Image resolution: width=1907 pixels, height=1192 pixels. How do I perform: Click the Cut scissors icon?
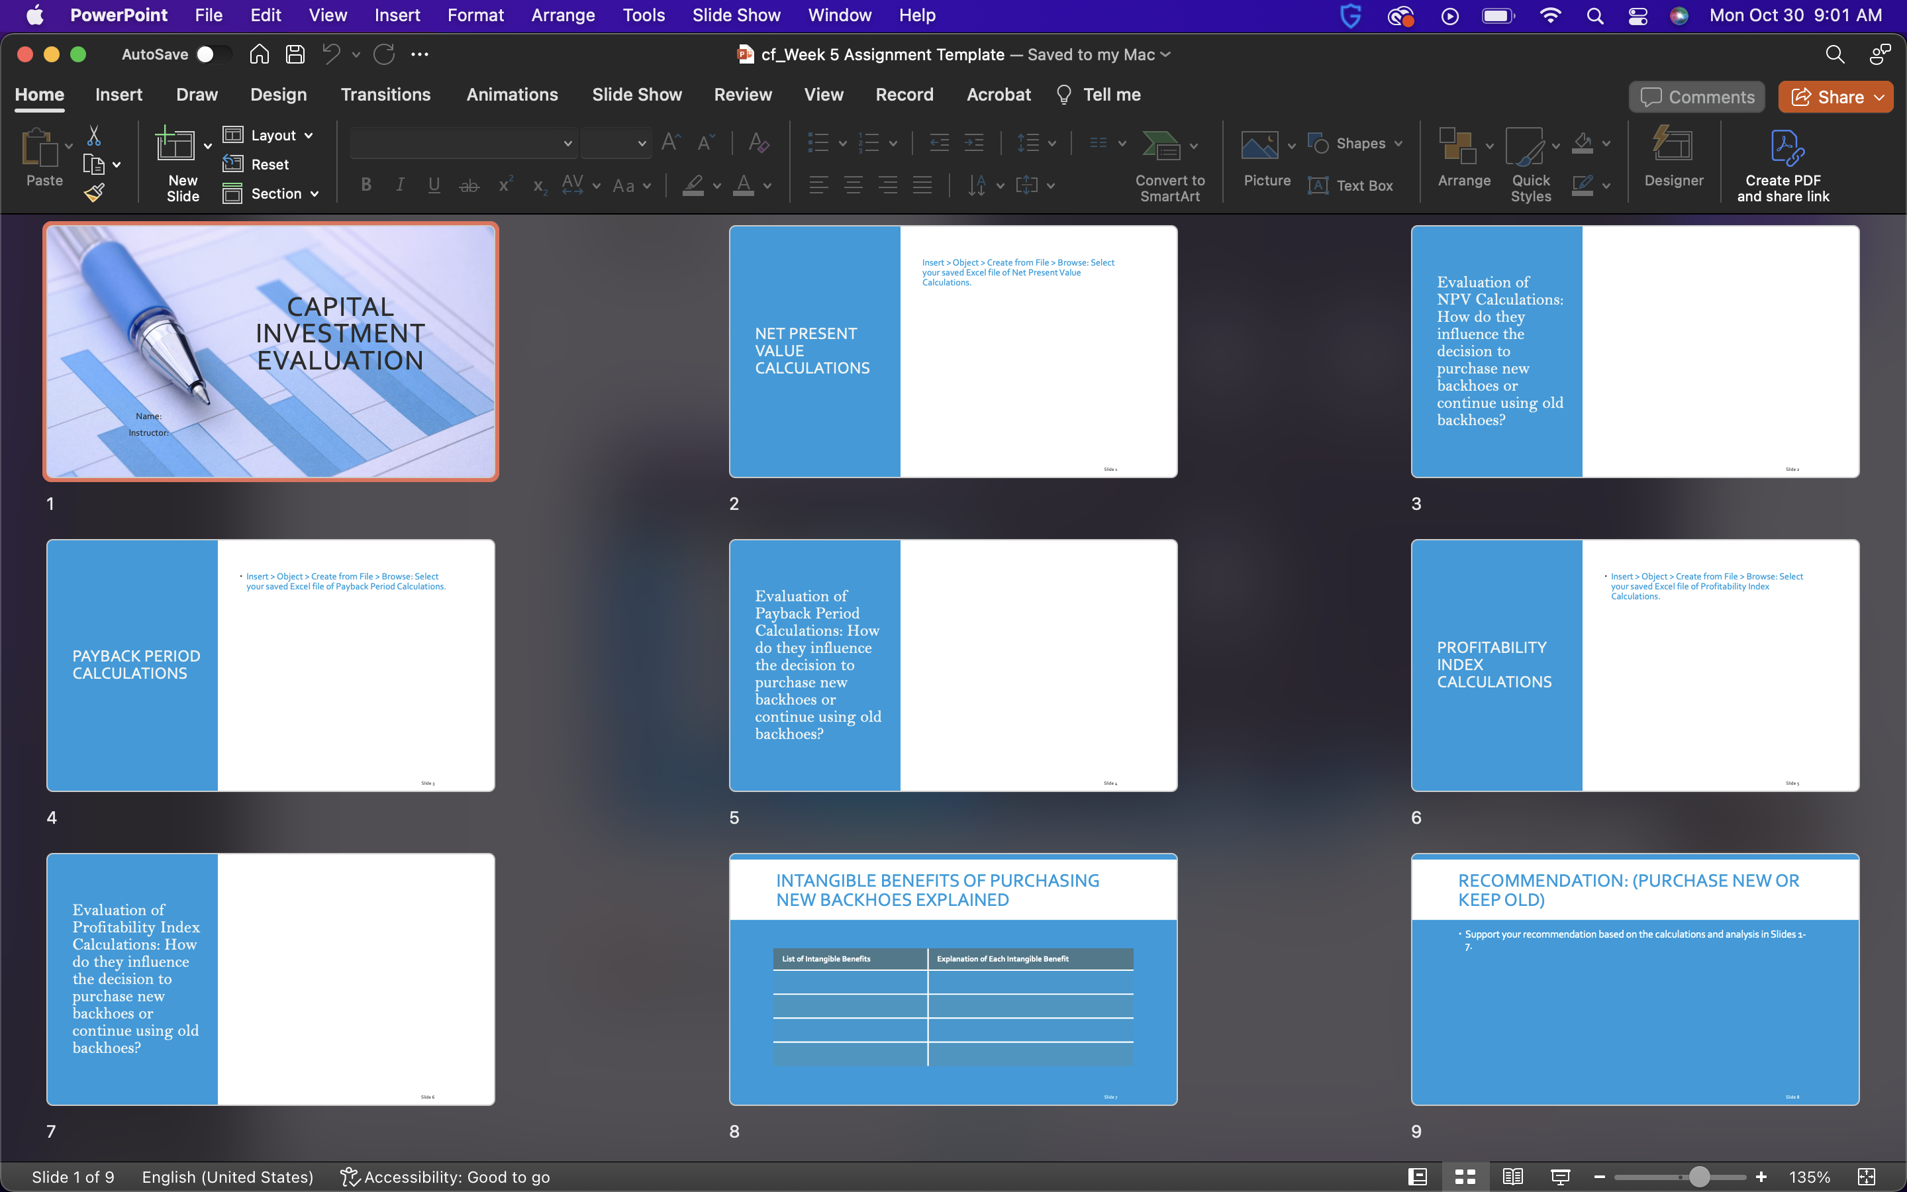pyautogui.click(x=94, y=136)
